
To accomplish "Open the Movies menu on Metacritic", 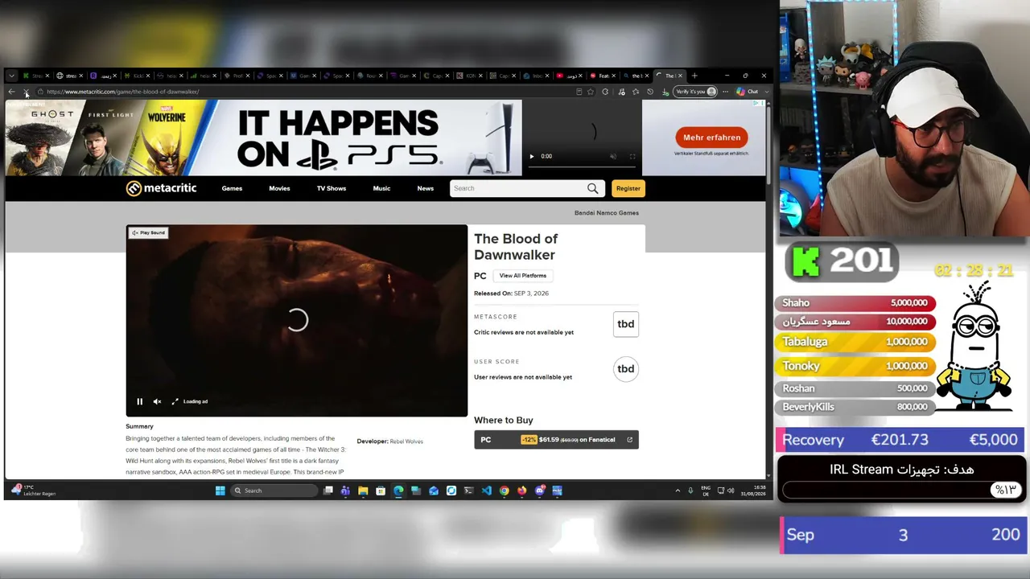I will coord(279,188).
